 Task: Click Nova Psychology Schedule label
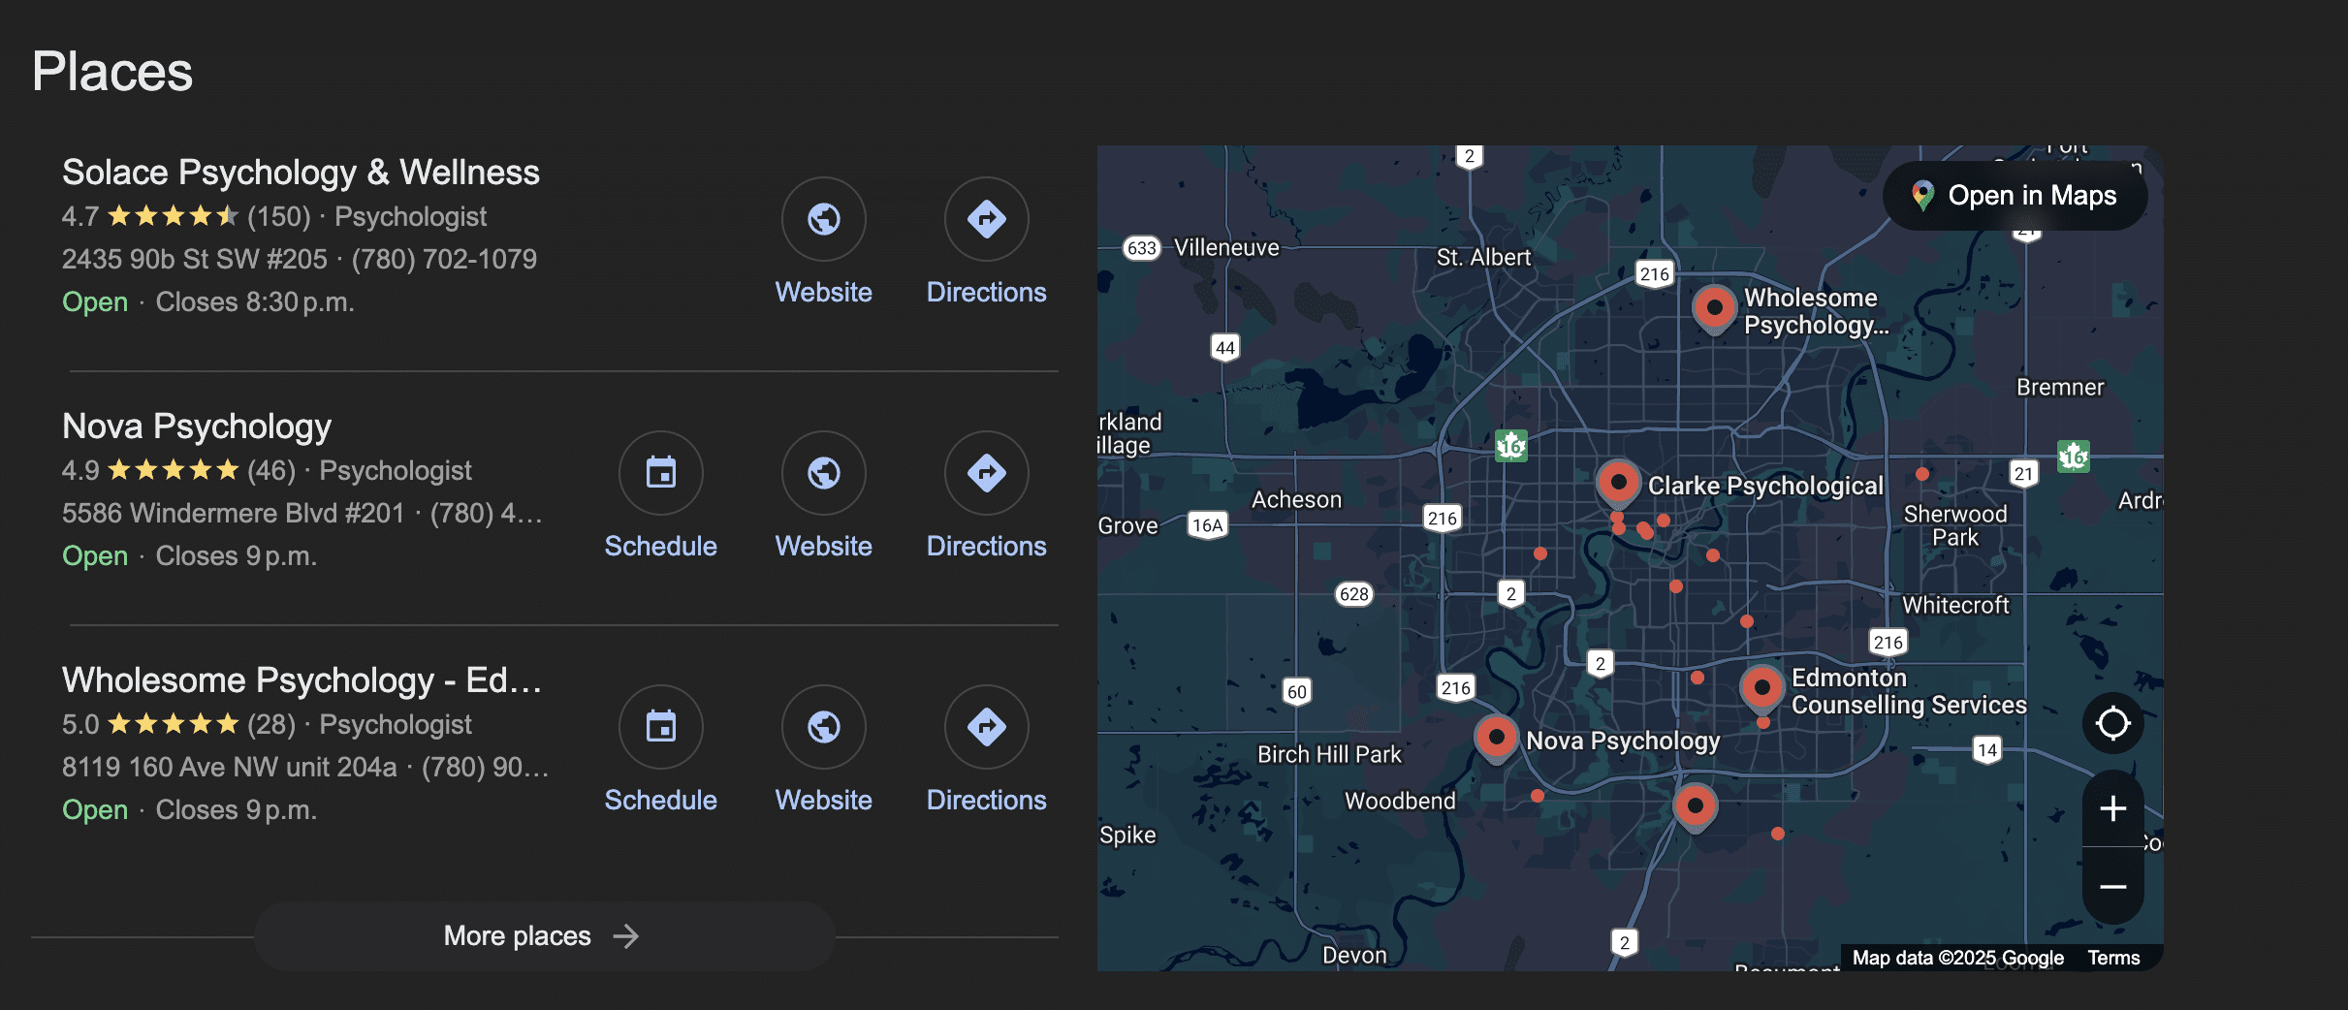(661, 547)
